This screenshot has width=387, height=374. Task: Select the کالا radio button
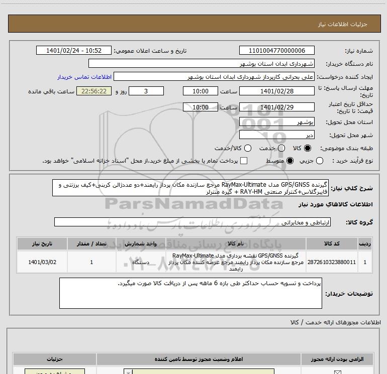[308, 148]
